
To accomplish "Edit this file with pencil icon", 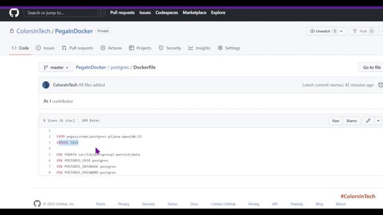I will click(368, 121).
